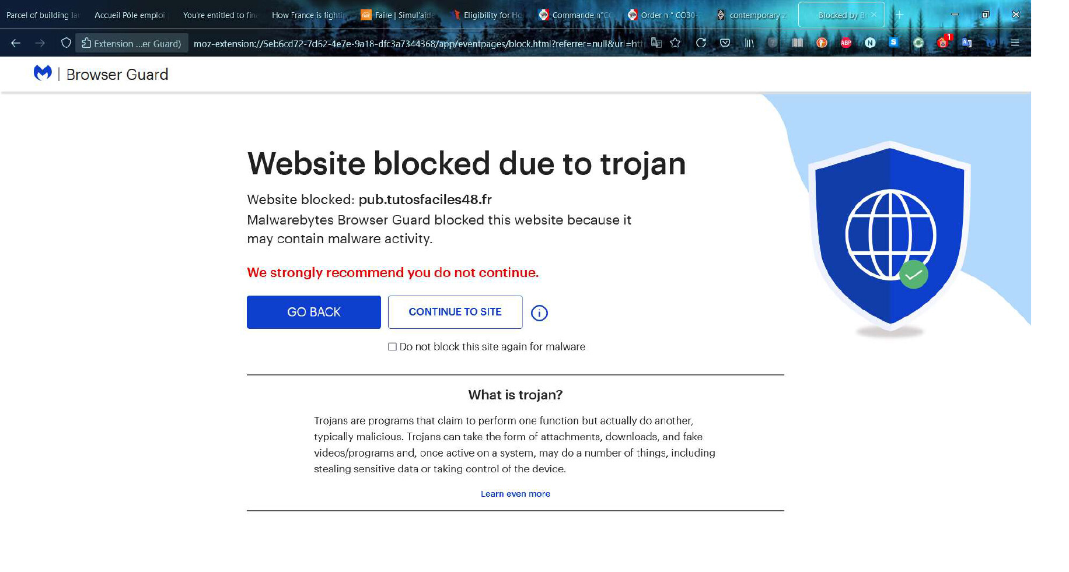Switch to 'Parcel of building' tab
Image resolution: width=1069 pixels, height=572 pixels.
(x=43, y=15)
